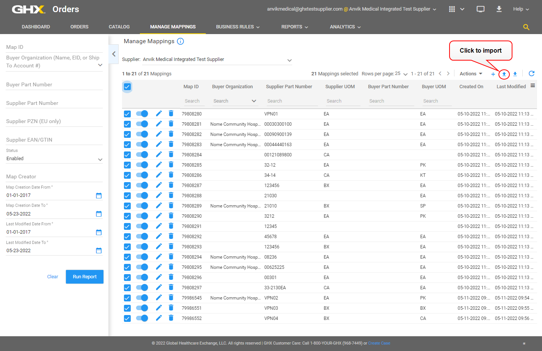Expand the supplier account dropdown in header
Image resolution: width=542 pixels, height=351 pixels.
(x=434, y=9)
